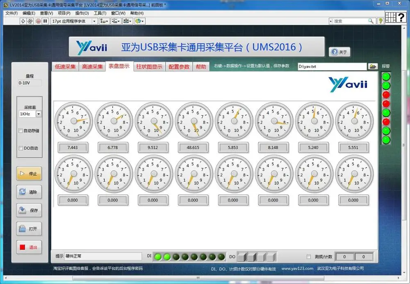Open the 采样率 dropdown showing 1KHz
The image size is (410, 284).
[39, 114]
